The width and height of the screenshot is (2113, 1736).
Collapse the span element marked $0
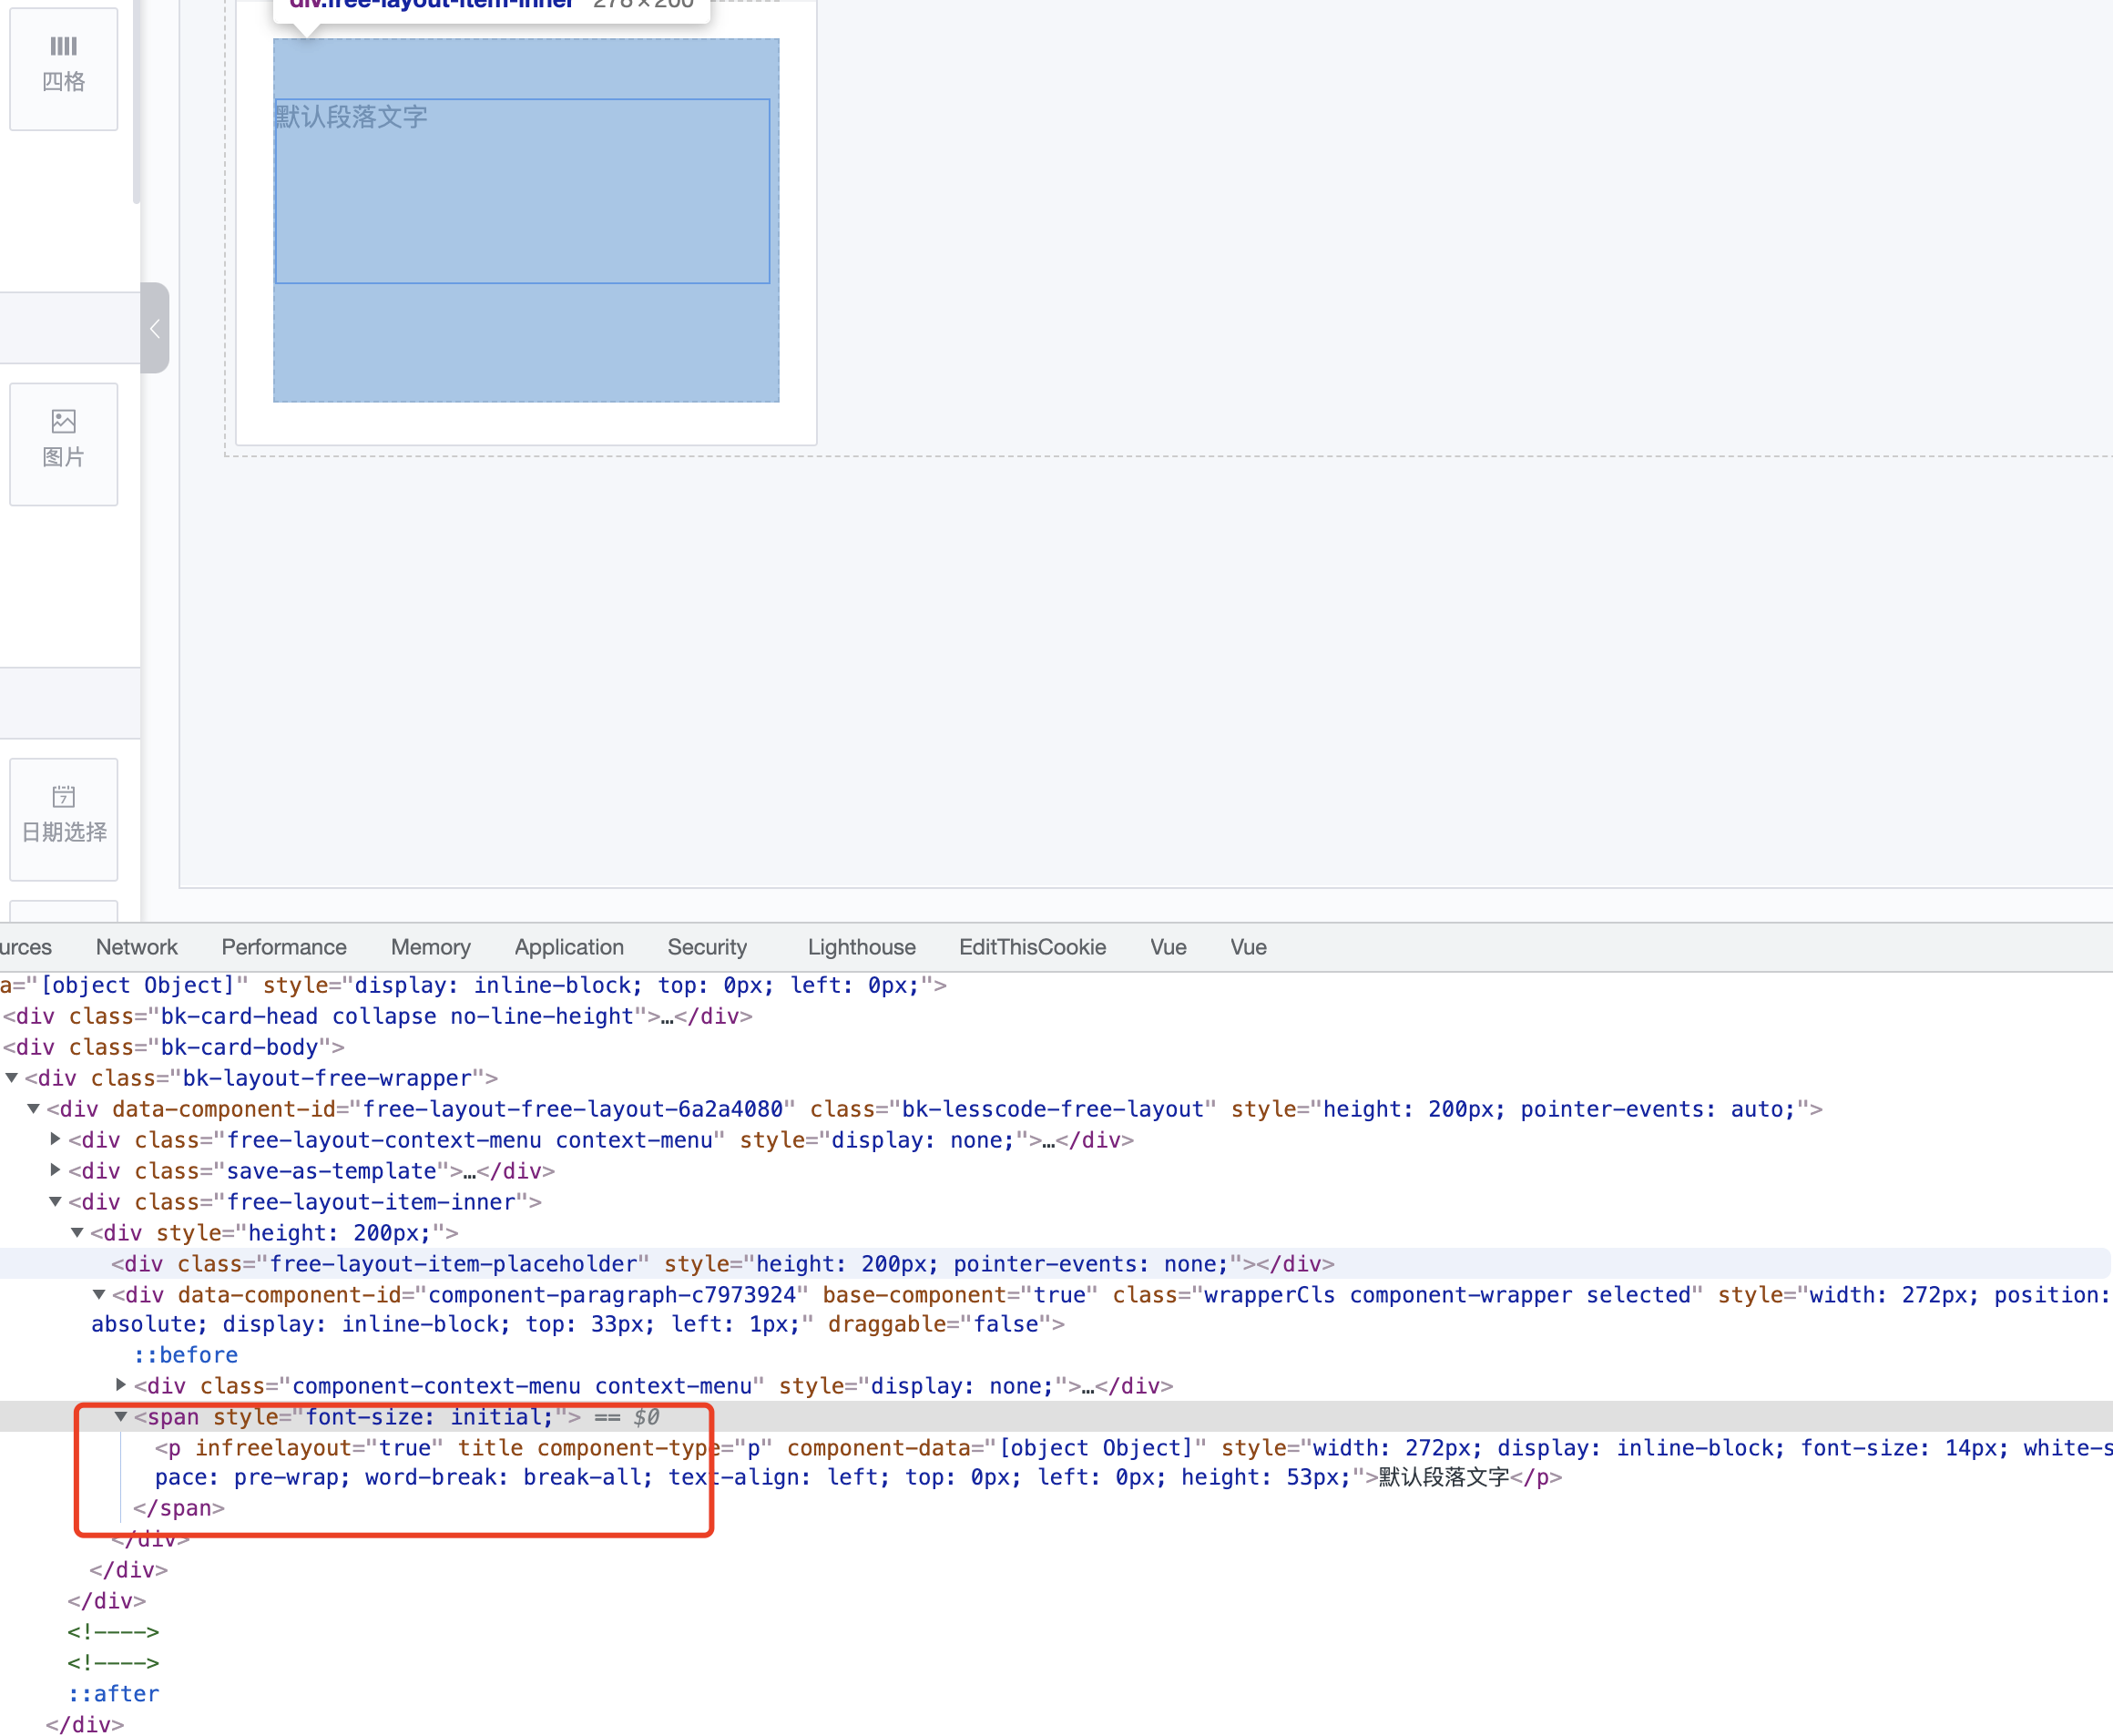[x=120, y=1416]
